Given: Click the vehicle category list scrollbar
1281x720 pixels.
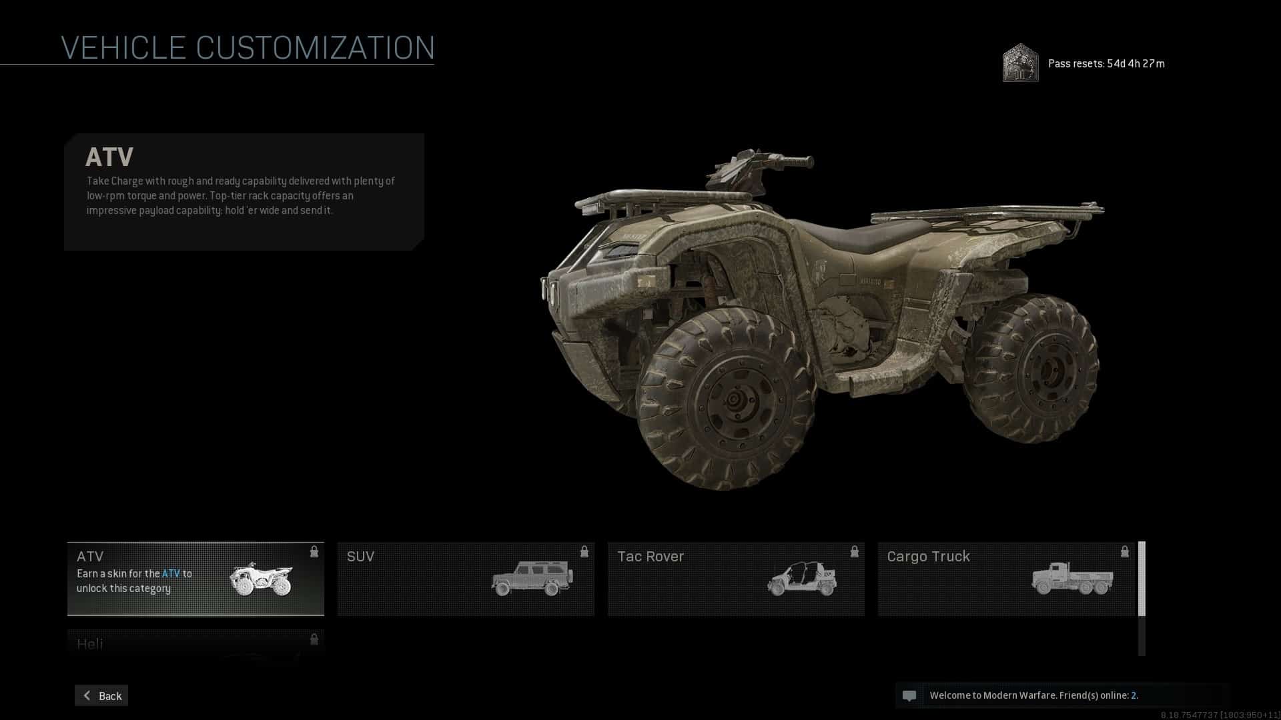Looking at the screenshot, I should [1142, 598].
